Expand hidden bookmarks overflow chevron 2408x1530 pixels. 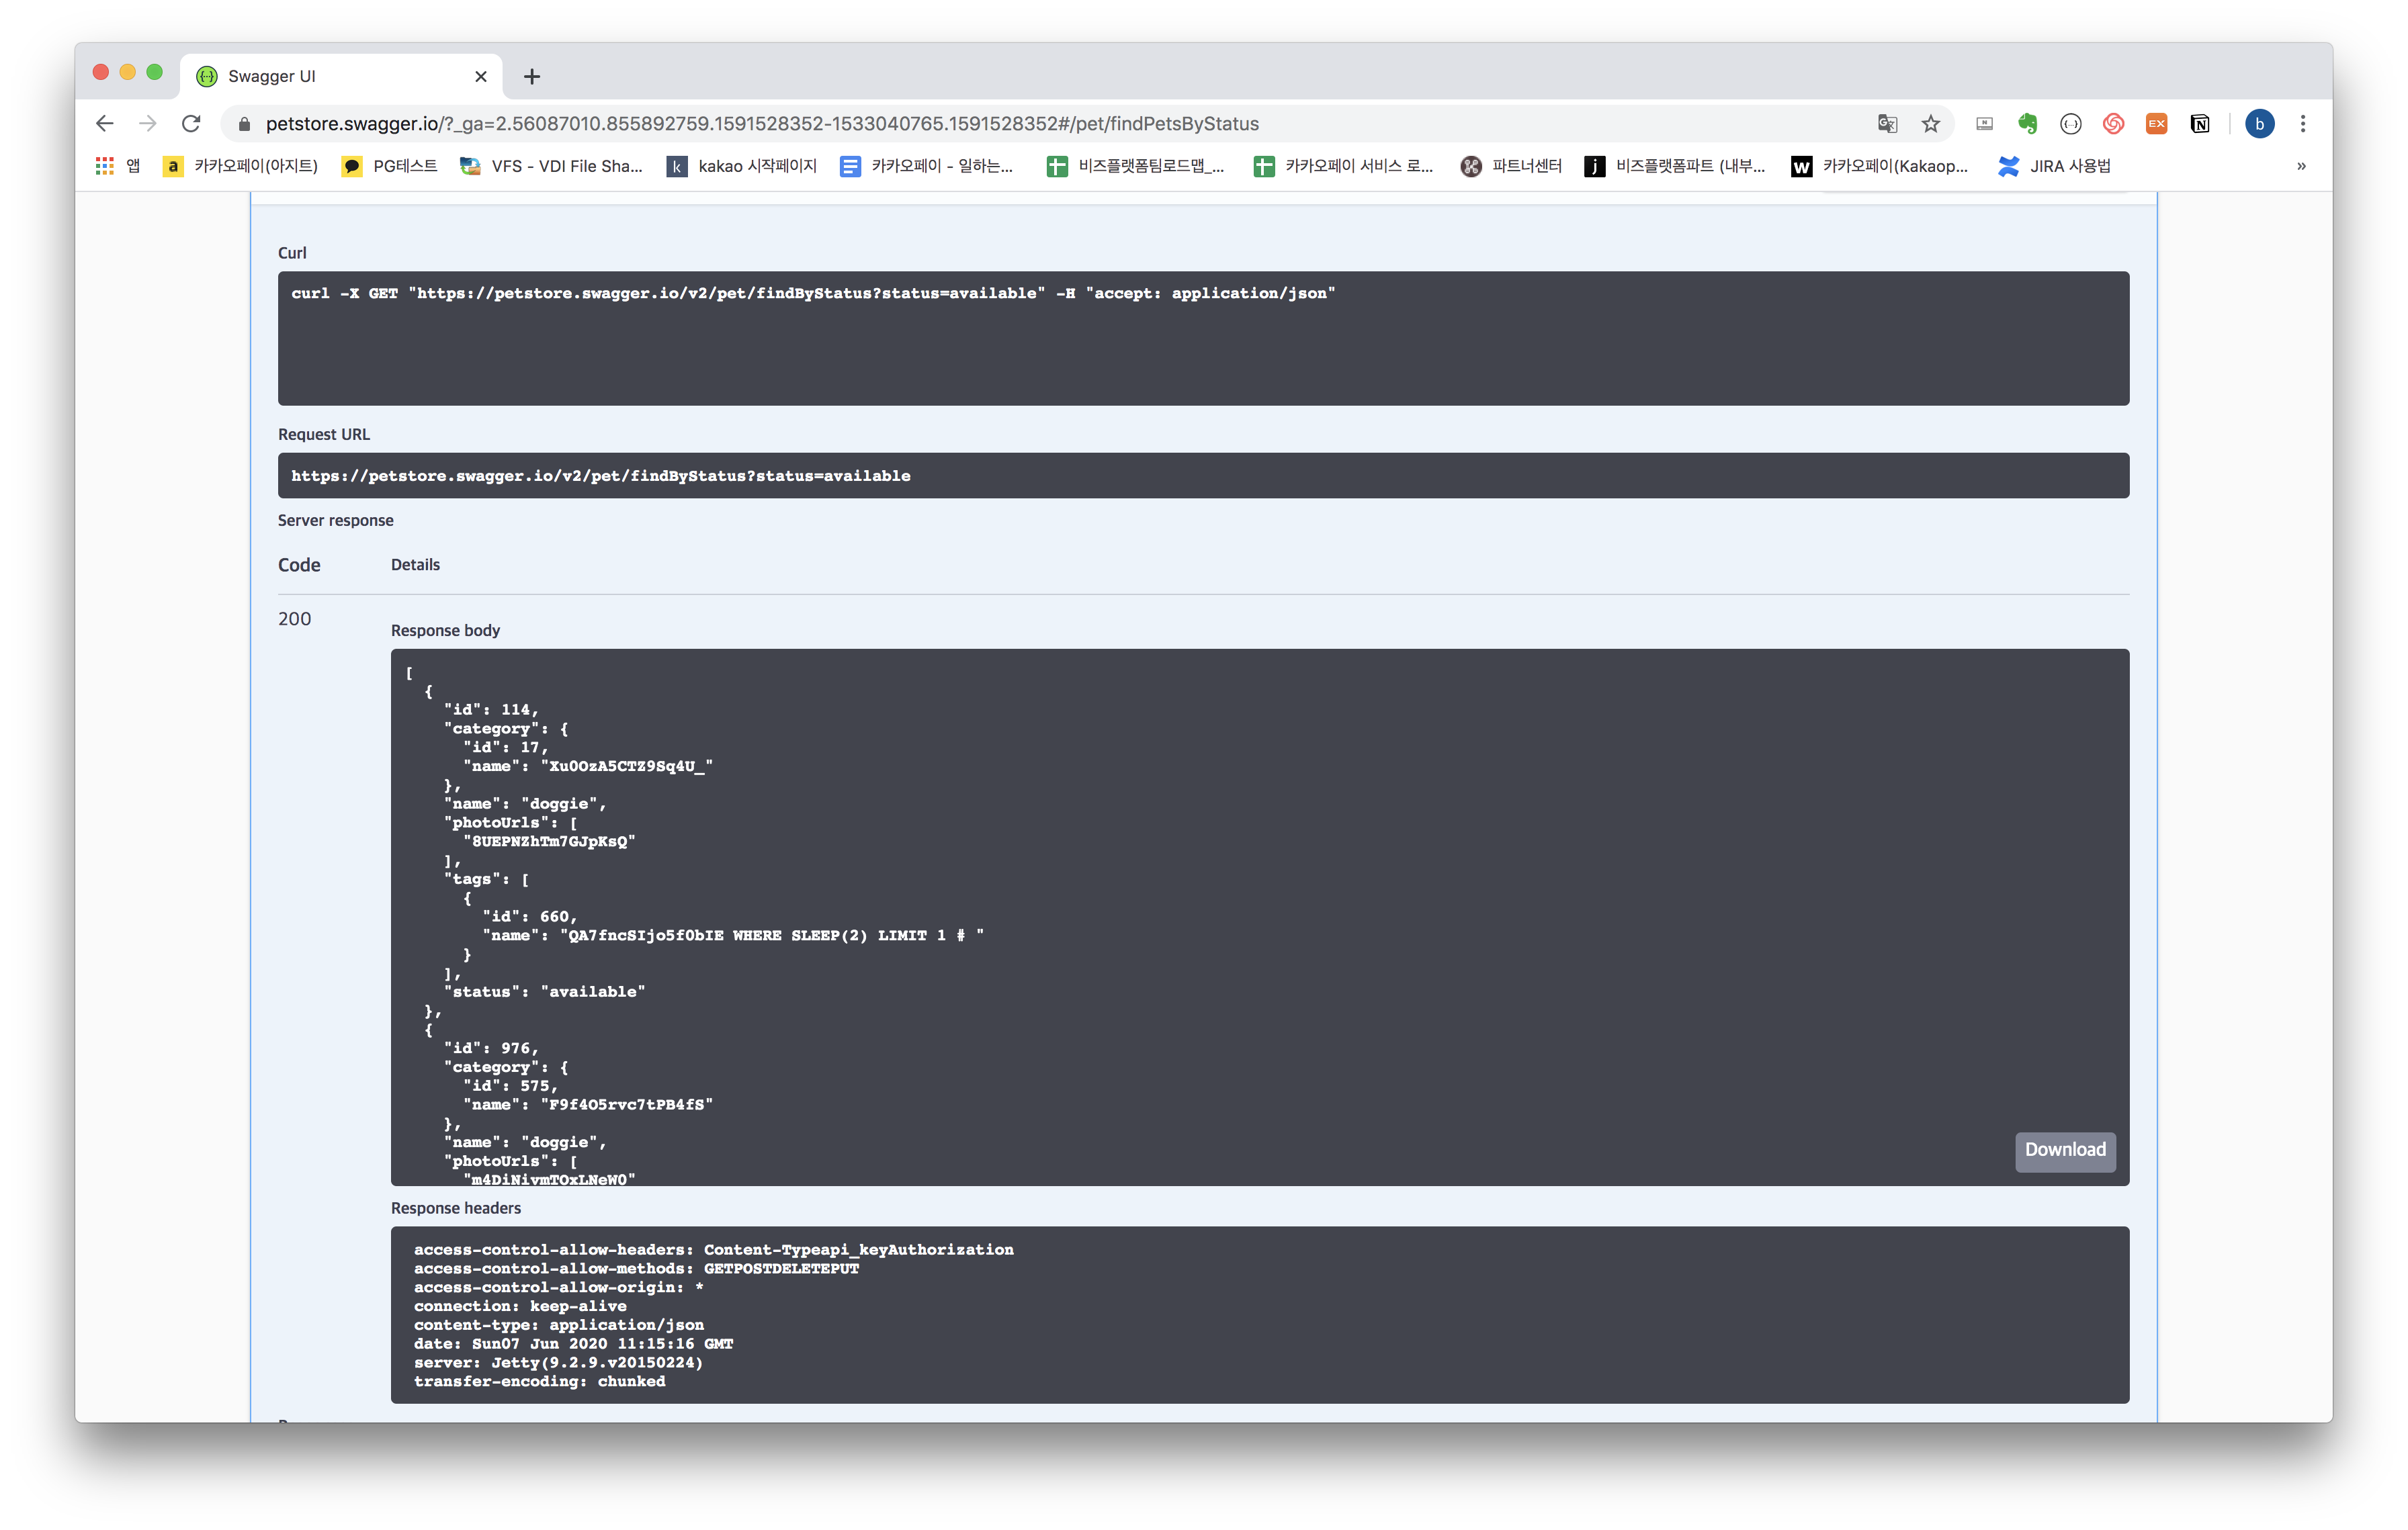coord(2301,166)
